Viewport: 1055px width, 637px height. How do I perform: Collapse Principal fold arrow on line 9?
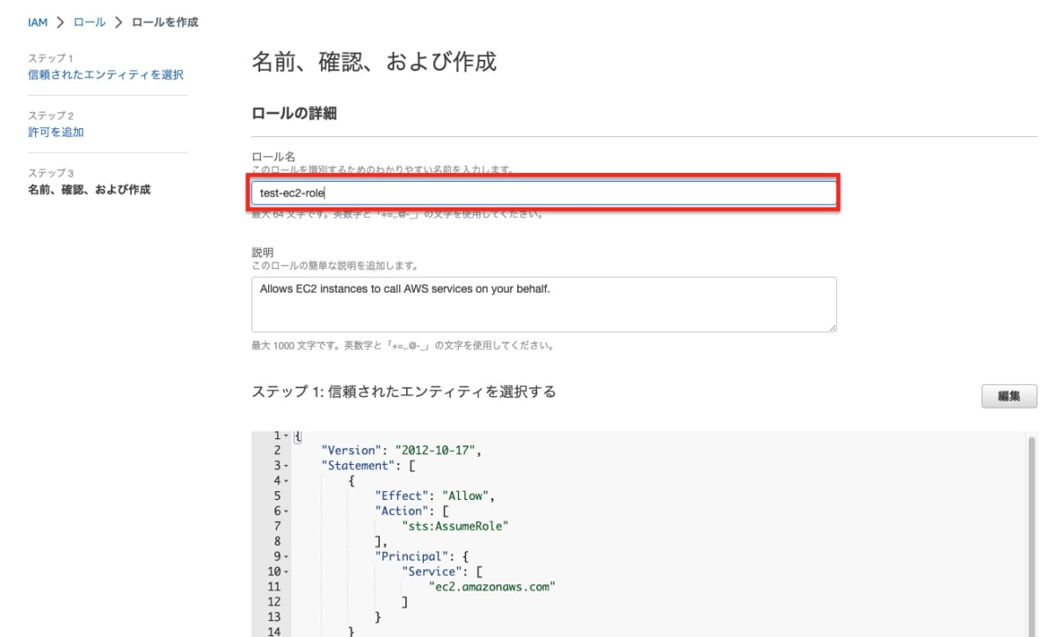click(x=287, y=556)
